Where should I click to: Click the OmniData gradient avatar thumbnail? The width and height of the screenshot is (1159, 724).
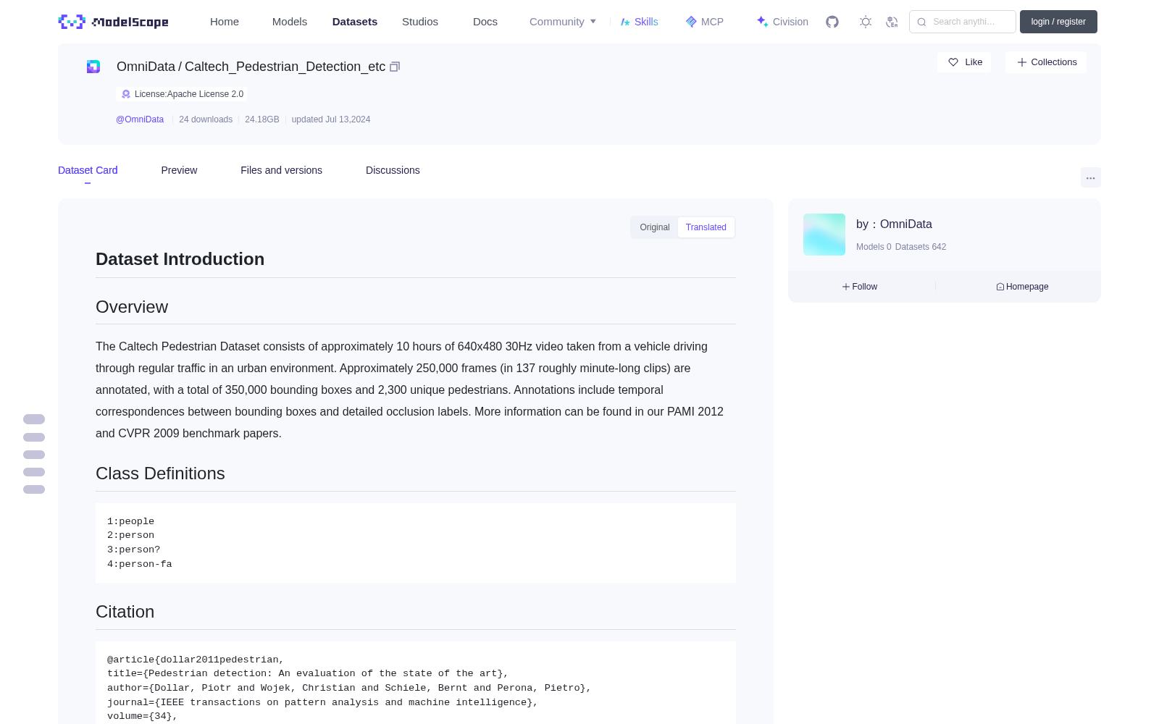824,235
